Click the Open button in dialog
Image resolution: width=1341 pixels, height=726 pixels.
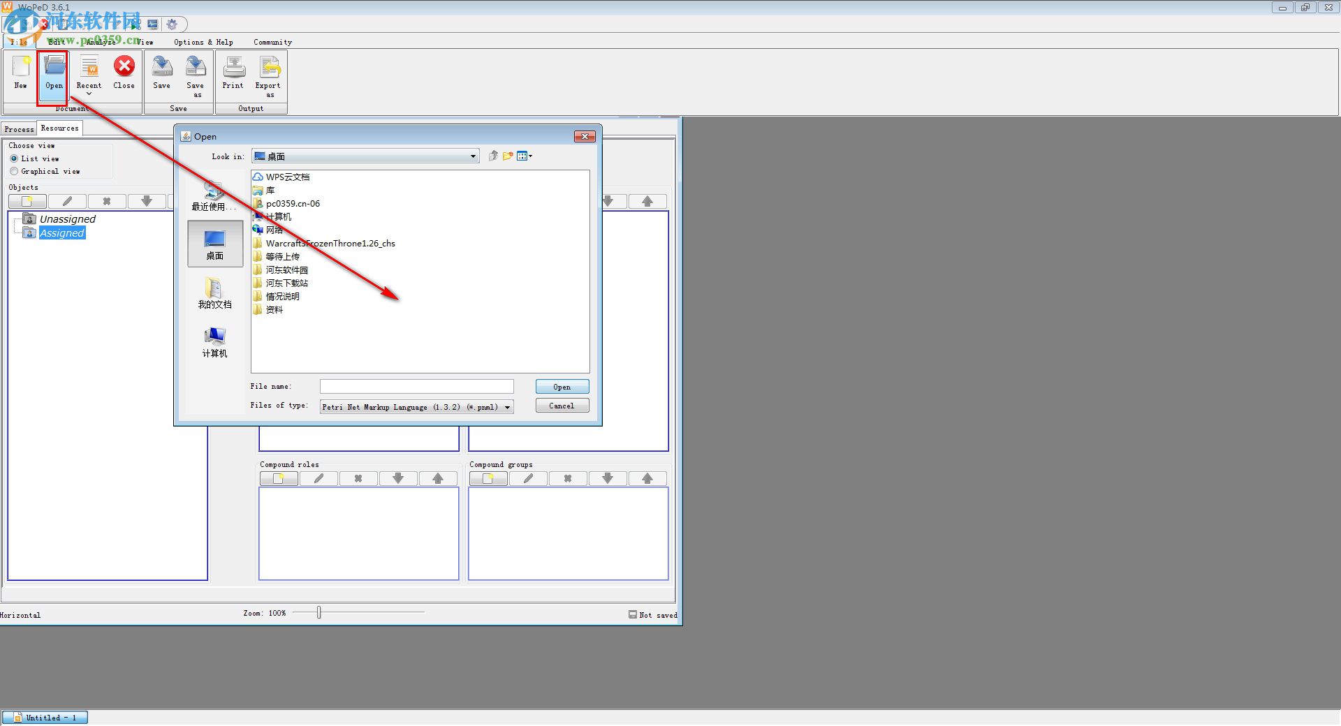tap(562, 387)
